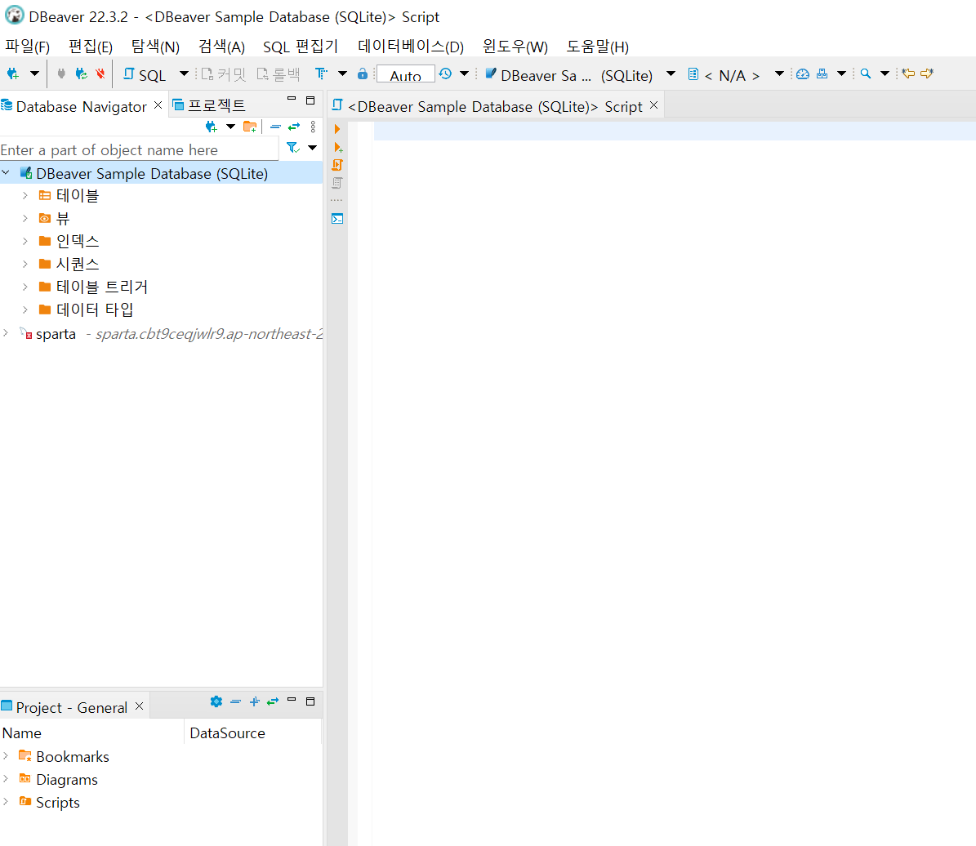Screen dimensions: 976x846
Task: Open the 편집(E) menu
Action: [x=91, y=47]
